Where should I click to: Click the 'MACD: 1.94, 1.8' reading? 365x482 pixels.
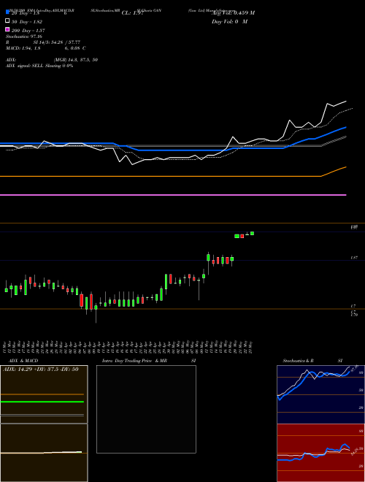tap(23, 48)
